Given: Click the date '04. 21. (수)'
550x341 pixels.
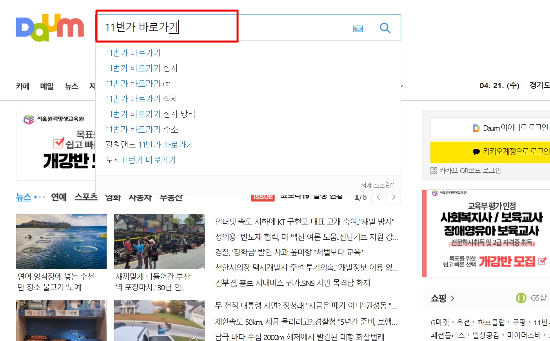Looking at the screenshot, I should click(499, 86).
